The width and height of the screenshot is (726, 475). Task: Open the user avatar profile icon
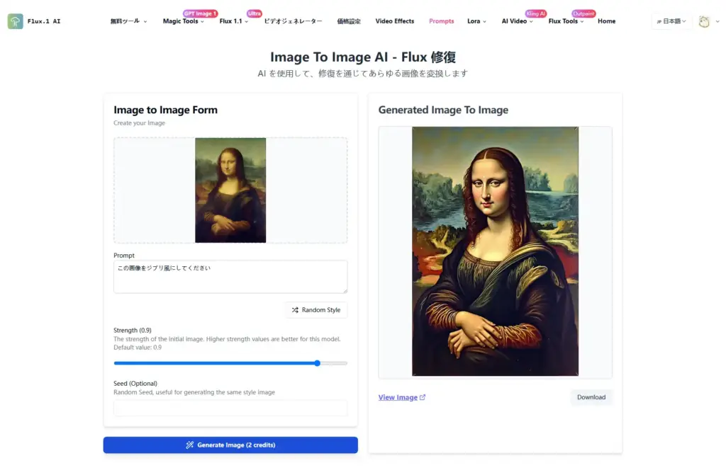click(704, 21)
